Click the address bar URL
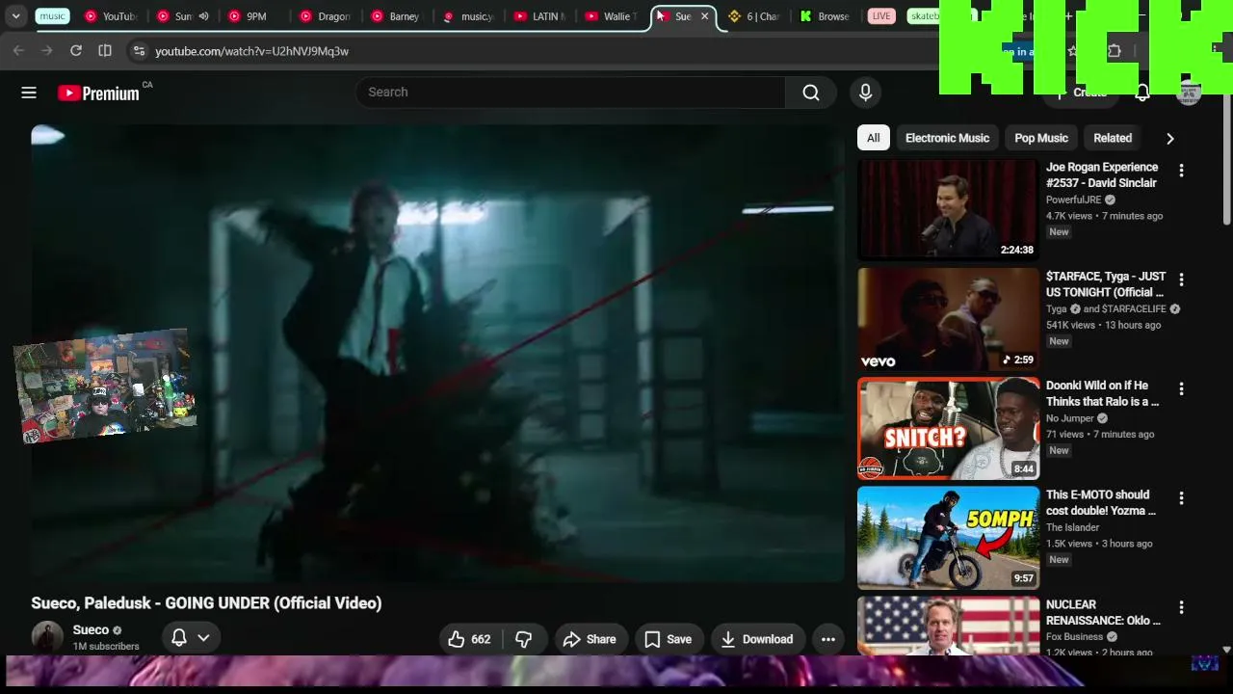 point(251,51)
